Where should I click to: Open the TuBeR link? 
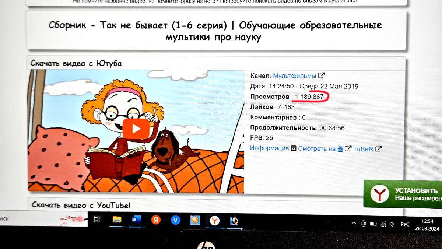coord(363,149)
